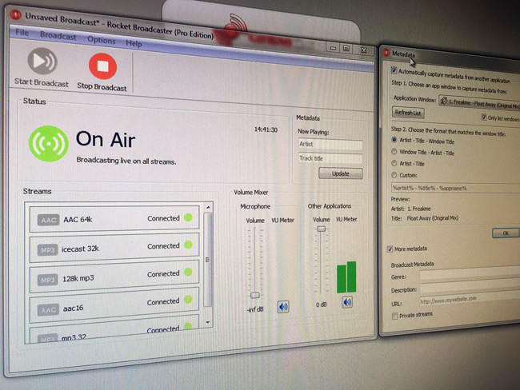Click the custom format pattern field

456,188
